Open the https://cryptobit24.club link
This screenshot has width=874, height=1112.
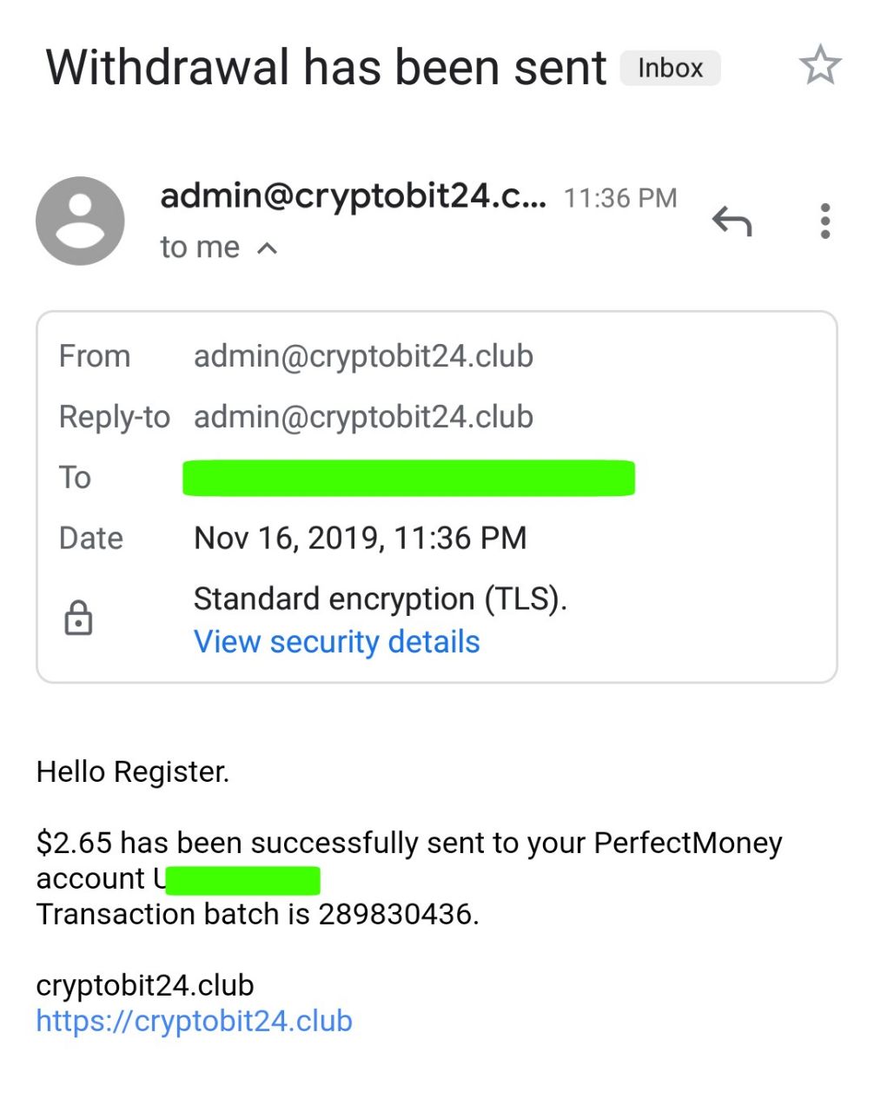(194, 1021)
